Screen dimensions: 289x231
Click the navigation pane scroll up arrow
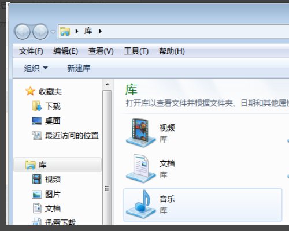click(x=108, y=84)
